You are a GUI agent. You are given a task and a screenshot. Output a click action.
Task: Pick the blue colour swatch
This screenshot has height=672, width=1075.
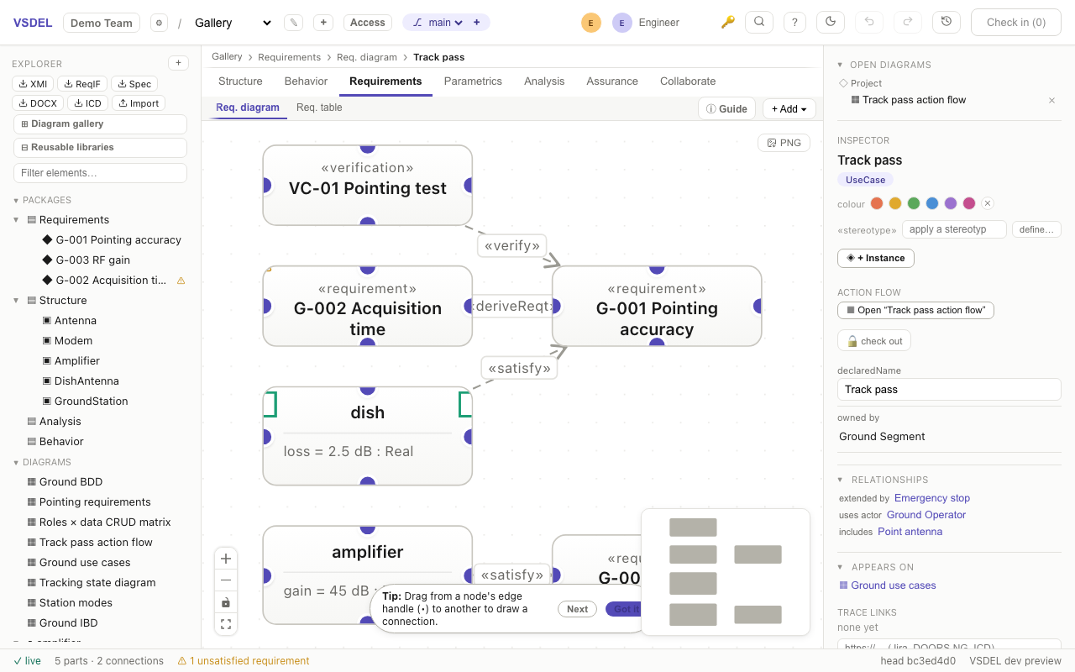coord(932,203)
